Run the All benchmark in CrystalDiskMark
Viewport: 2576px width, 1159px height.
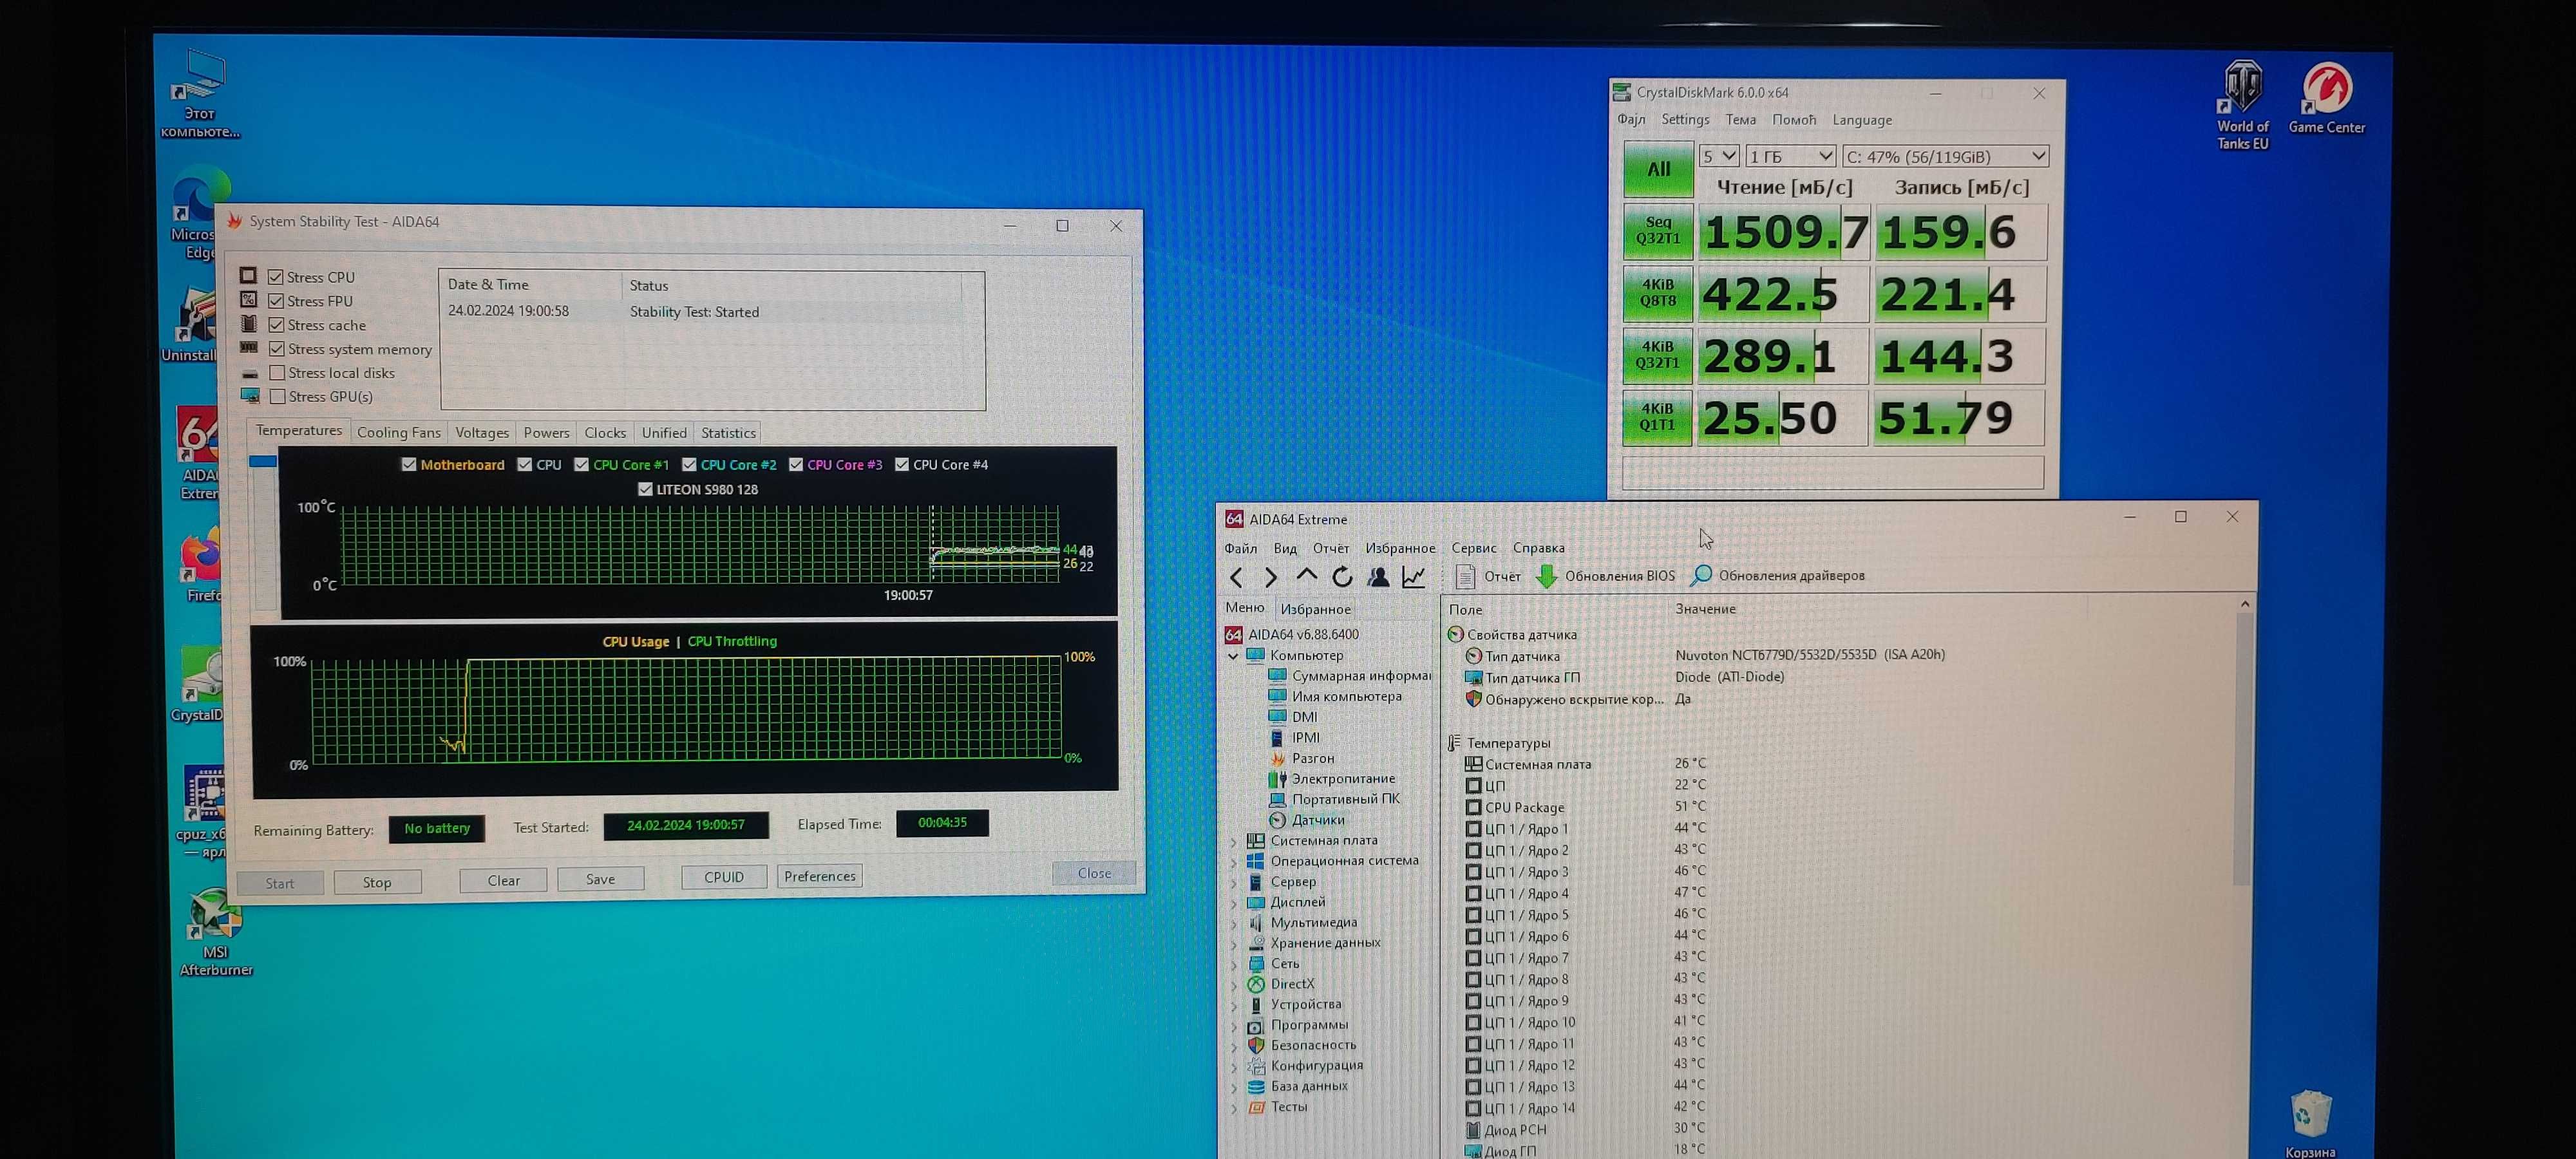click(1658, 170)
